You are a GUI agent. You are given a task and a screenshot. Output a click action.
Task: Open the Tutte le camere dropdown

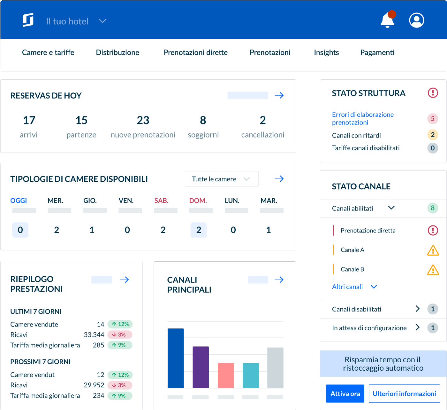coord(221,179)
